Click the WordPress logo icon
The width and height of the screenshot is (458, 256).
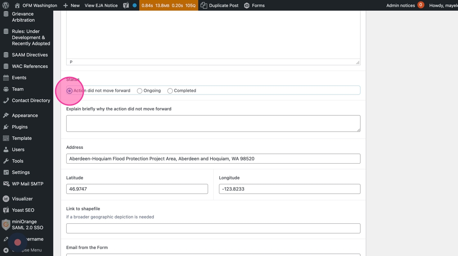[6, 5]
